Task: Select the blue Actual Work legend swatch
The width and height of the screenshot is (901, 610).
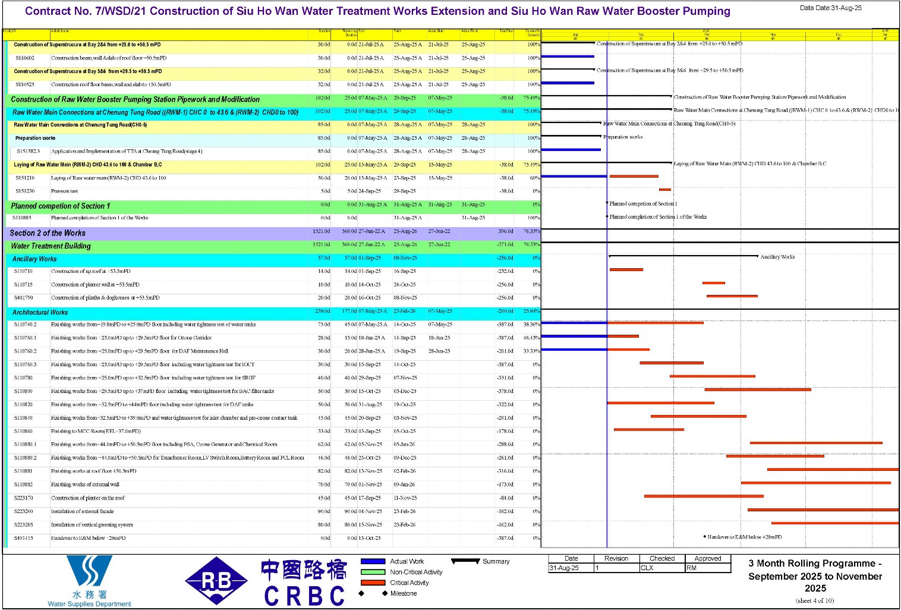Action: pos(373,561)
